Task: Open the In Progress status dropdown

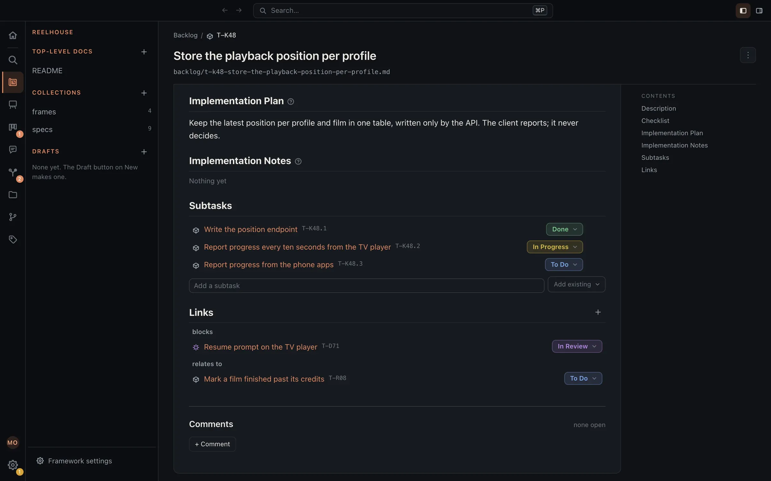Action: pos(555,247)
